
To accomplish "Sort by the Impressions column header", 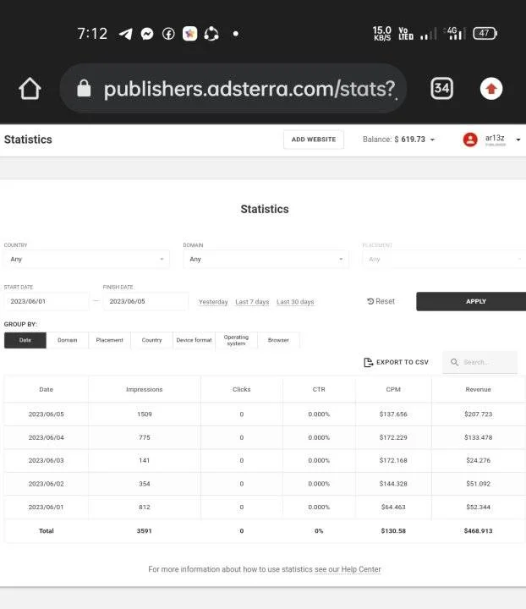I will point(145,389).
